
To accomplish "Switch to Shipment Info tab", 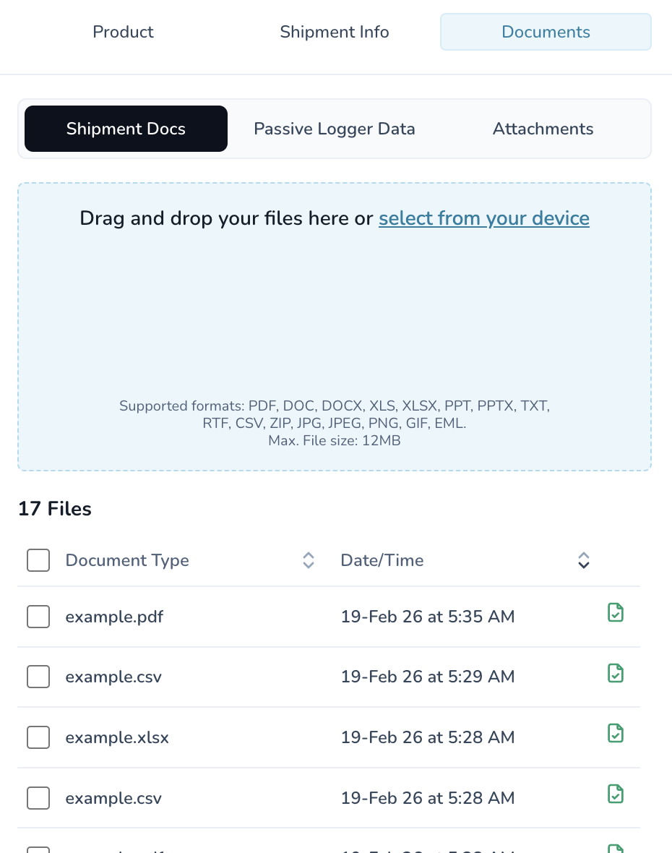I will click(335, 32).
